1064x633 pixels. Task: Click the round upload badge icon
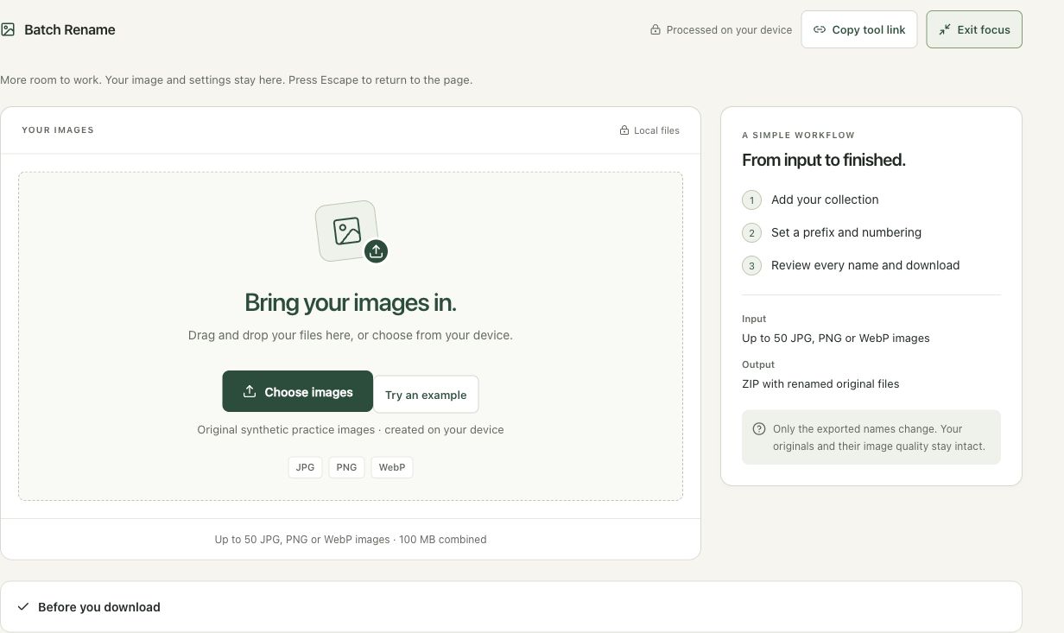[376, 251]
